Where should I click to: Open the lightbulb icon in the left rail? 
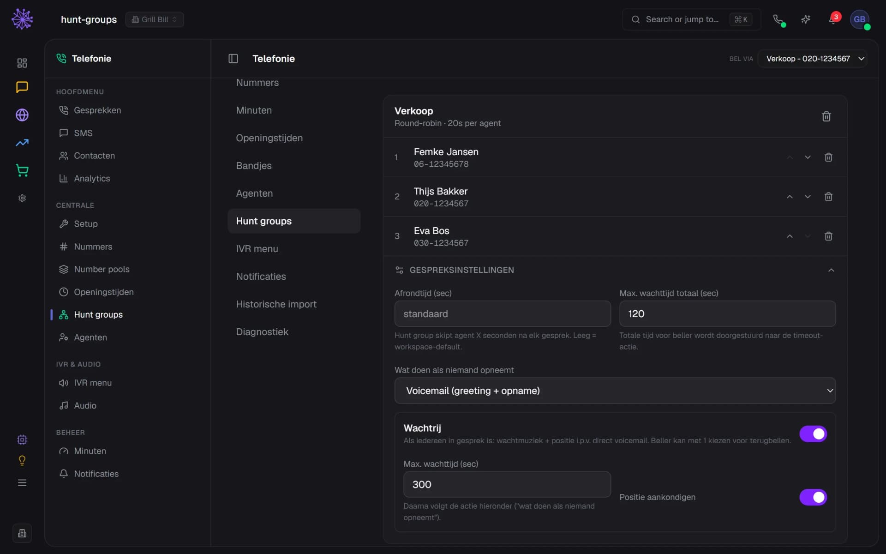[22, 460]
